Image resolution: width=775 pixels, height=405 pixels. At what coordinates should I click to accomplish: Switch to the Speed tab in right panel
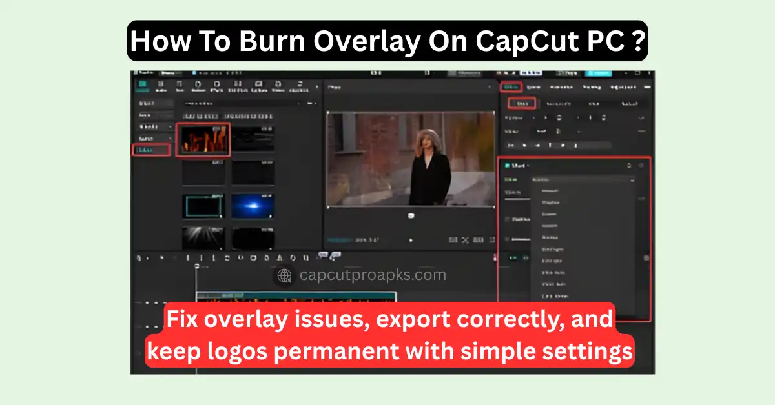[x=533, y=86]
